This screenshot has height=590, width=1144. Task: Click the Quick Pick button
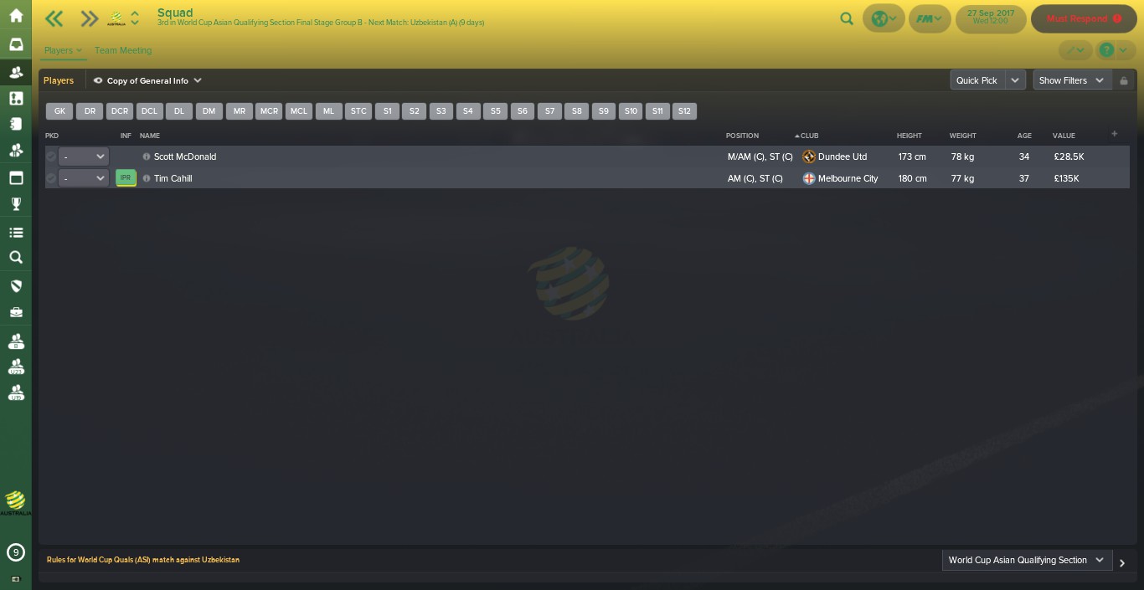tap(977, 80)
